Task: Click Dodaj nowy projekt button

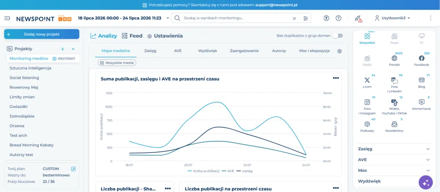Action: [x=42, y=34]
